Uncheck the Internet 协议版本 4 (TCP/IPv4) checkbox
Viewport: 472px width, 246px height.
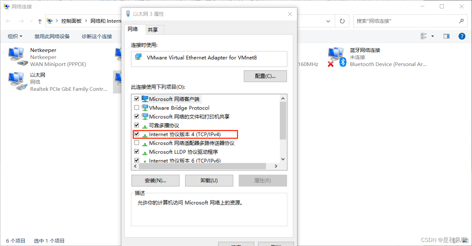pos(136,134)
